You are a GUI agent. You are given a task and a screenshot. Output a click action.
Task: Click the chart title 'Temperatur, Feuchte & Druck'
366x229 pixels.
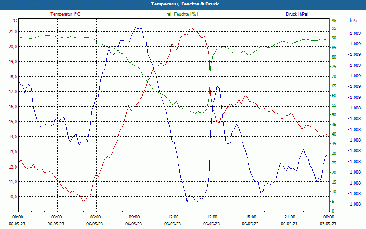185,4
